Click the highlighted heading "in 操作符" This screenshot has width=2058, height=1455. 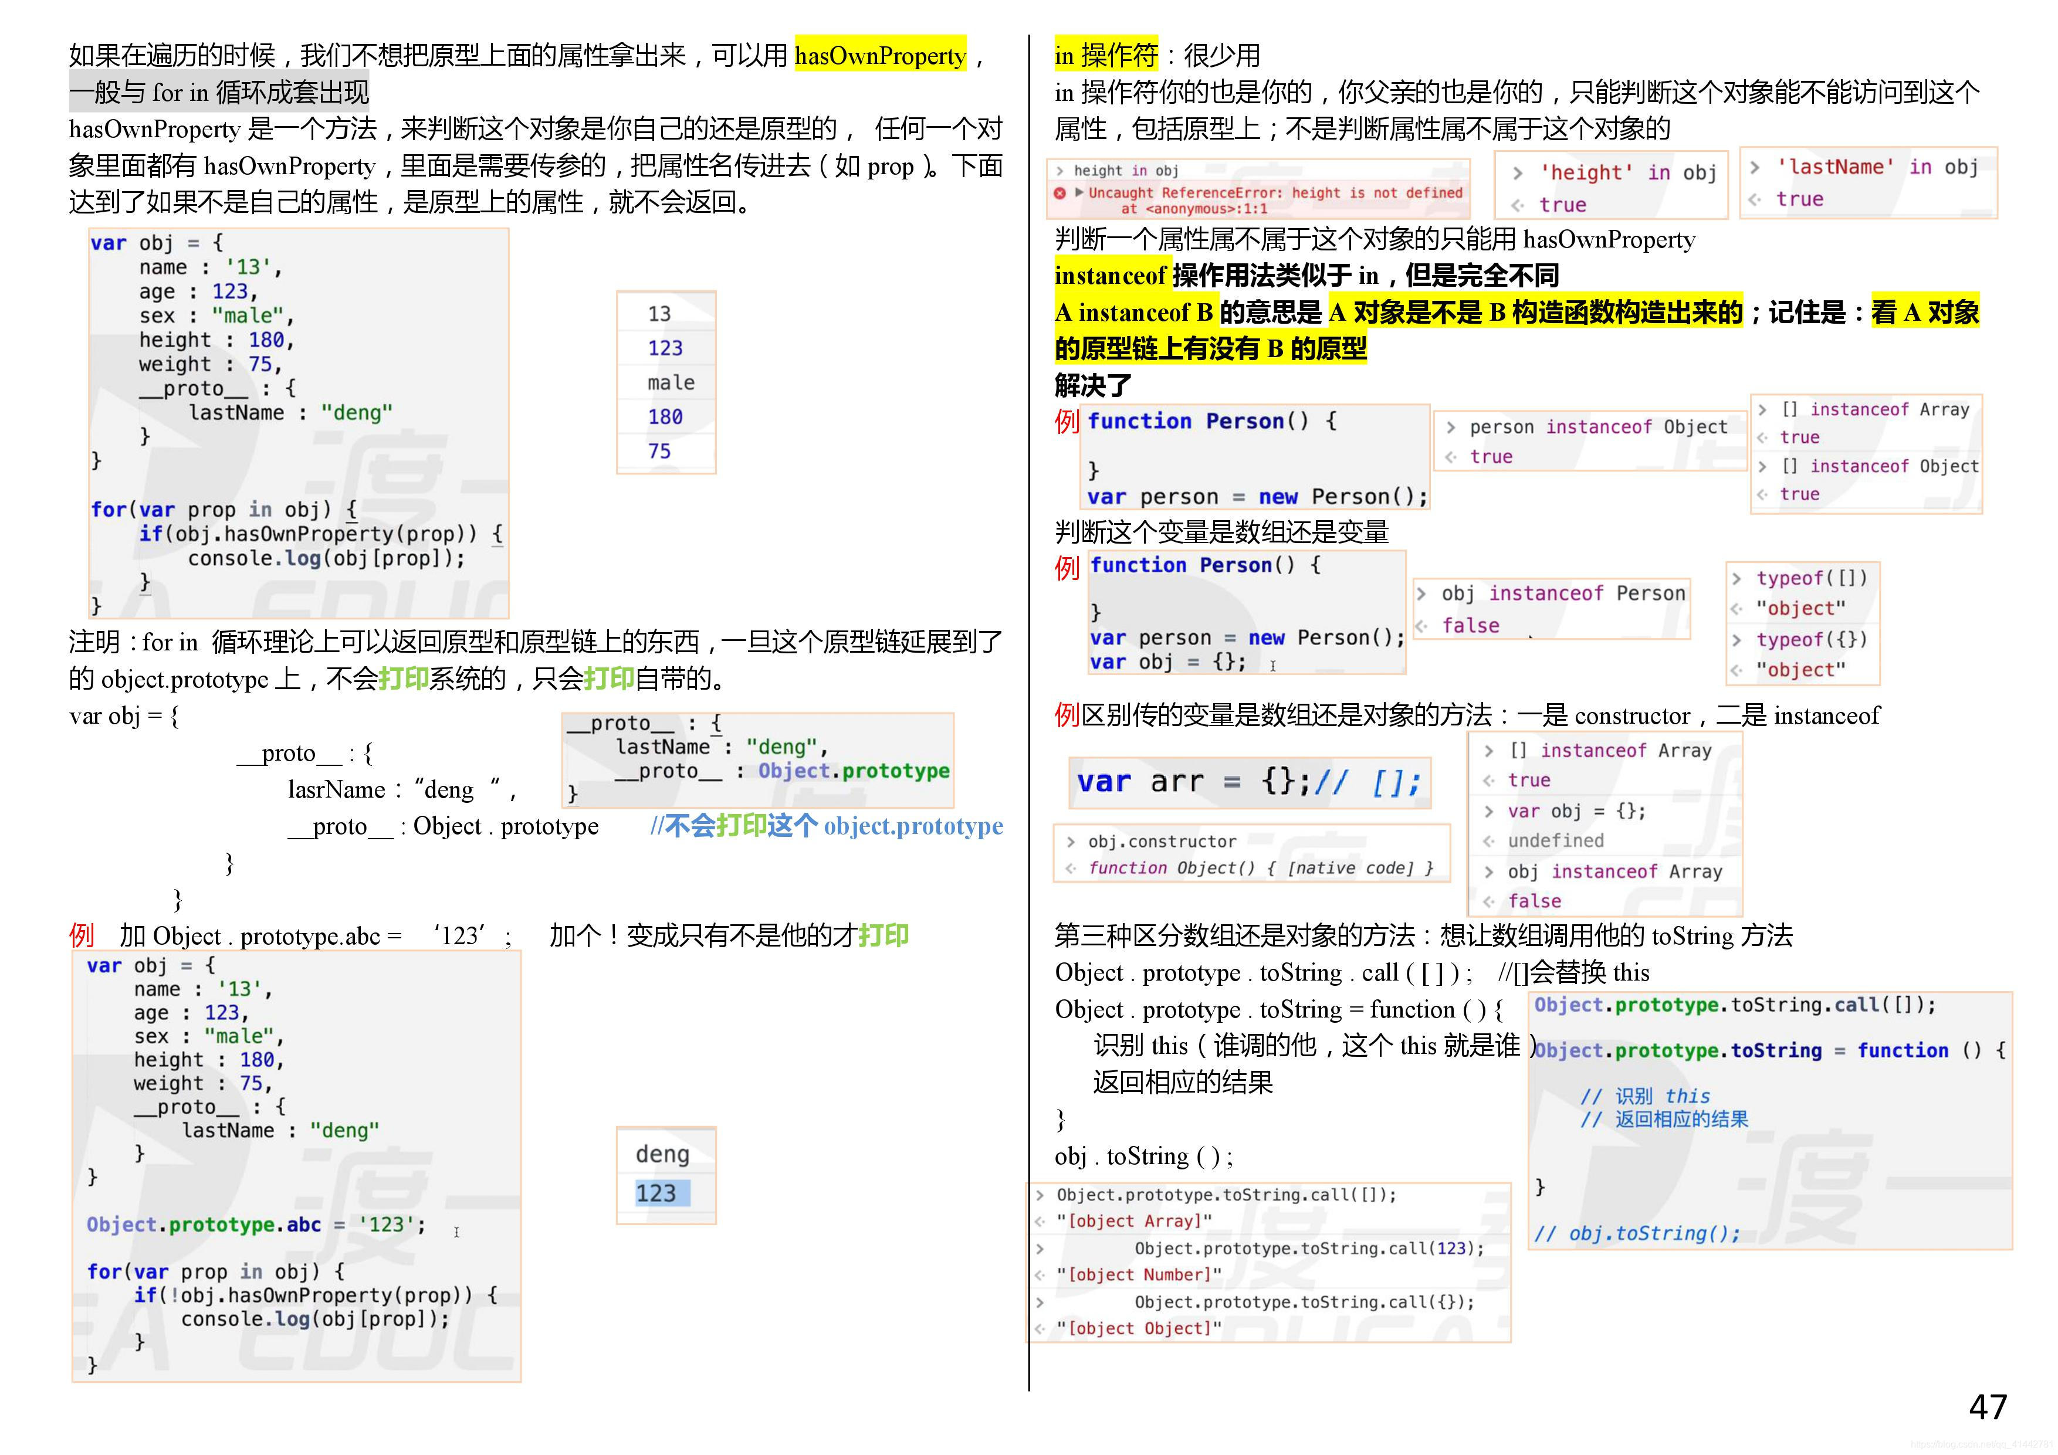1106,56
